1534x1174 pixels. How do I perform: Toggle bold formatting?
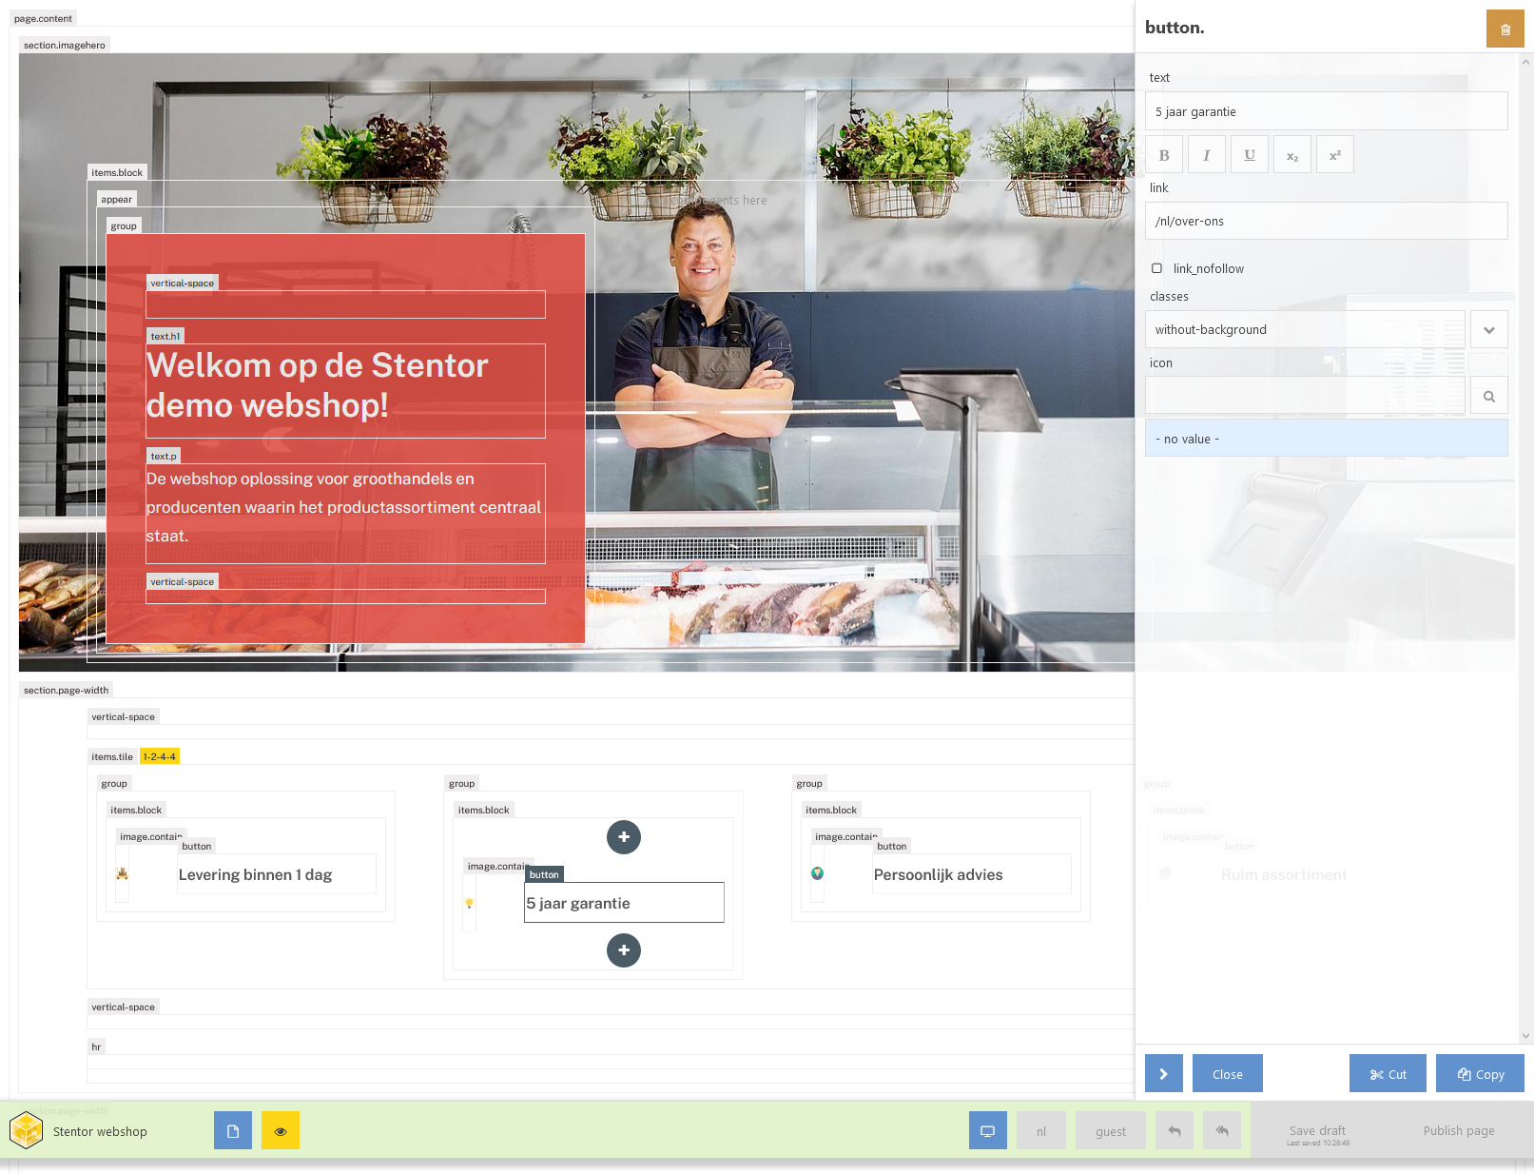tap(1164, 155)
